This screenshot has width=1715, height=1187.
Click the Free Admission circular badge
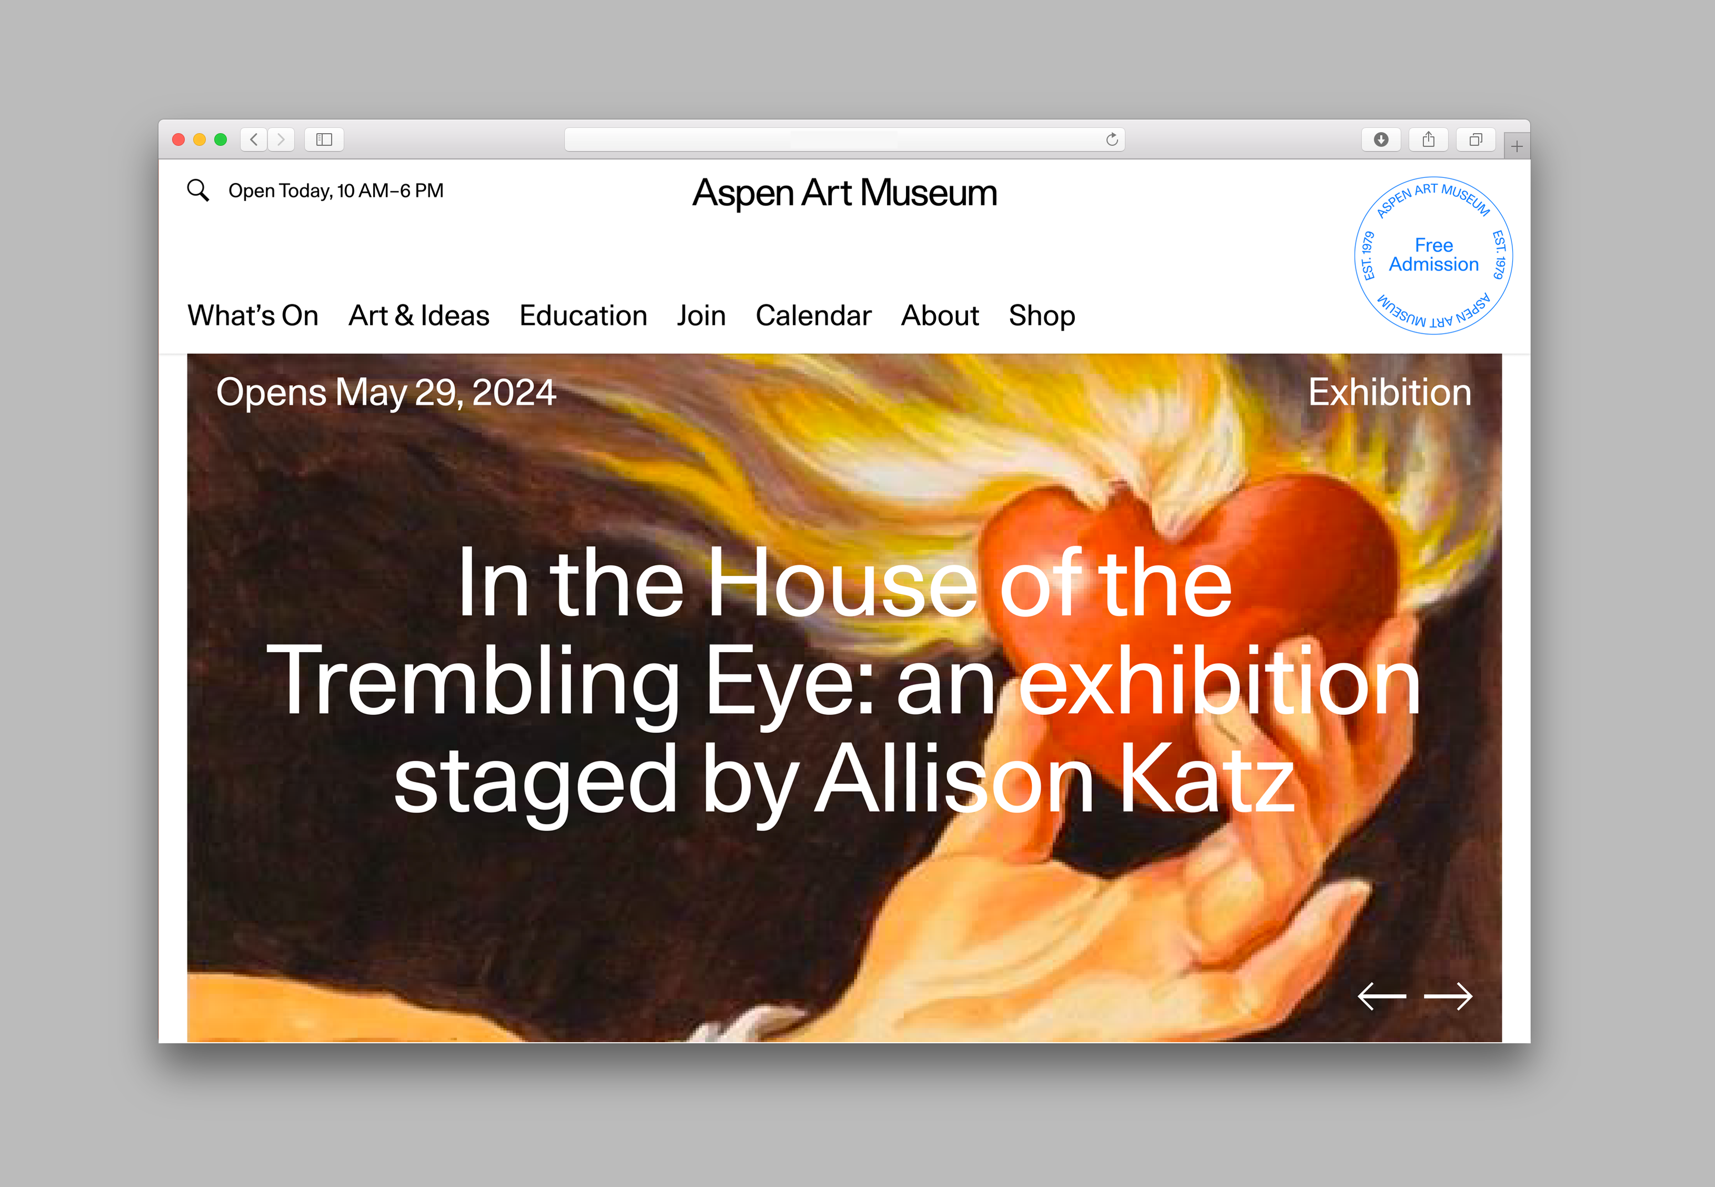(1433, 255)
